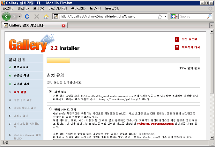The width and height of the screenshot is (215, 147).
Task: Click the 15% completion status text
Action: pos(190,68)
